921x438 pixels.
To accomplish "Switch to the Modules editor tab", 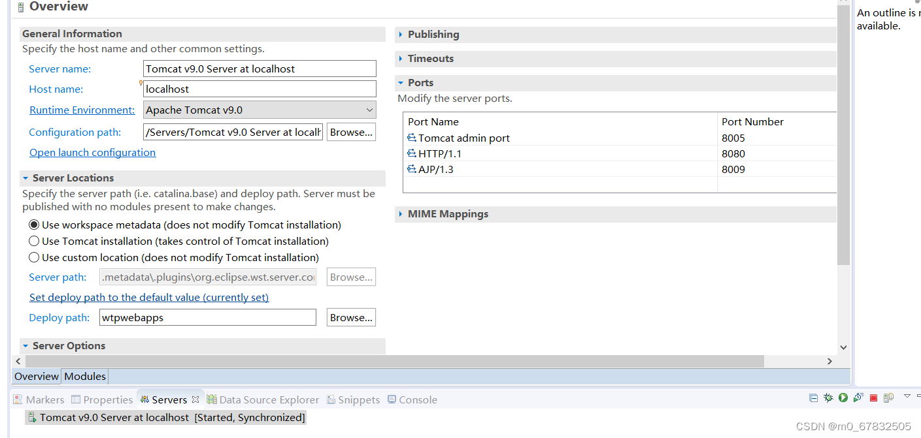I will coord(85,376).
